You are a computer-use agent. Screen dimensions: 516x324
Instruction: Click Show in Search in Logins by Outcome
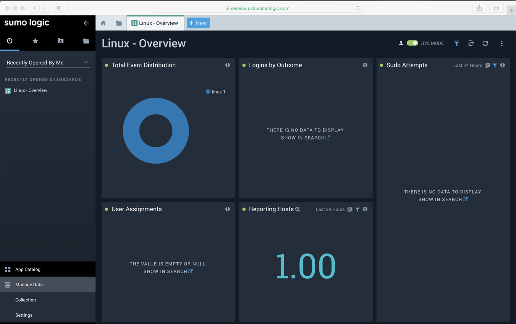306,138
